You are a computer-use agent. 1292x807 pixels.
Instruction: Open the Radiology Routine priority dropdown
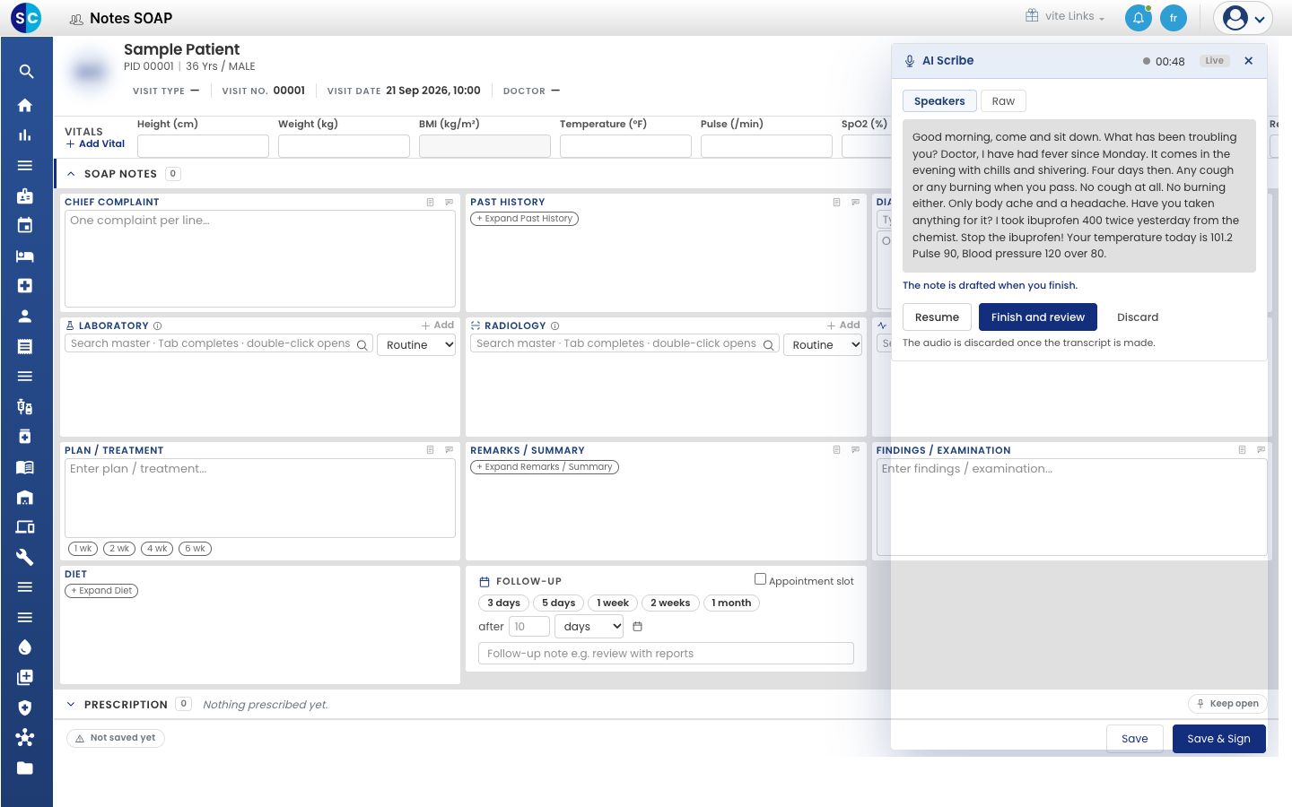click(x=823, y=344)
